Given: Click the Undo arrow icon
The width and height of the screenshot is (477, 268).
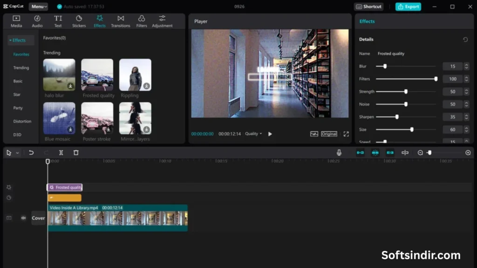Looking at the screenshot, I should pyautogui.click(x=31, y=153).
